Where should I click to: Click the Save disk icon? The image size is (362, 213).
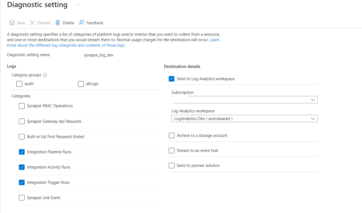tap(11, 23)
